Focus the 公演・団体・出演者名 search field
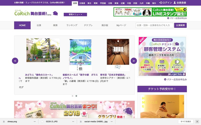Screen dimensions: 201x125 point(155,25)
